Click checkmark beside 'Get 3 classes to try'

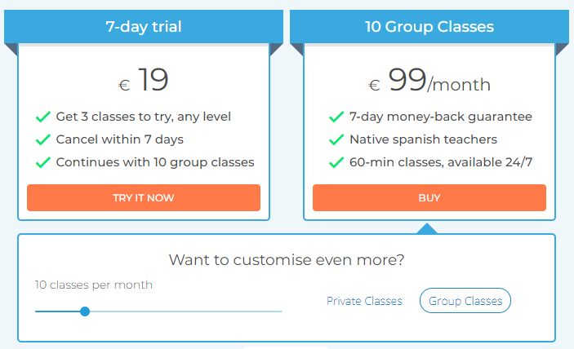(44, 117)
